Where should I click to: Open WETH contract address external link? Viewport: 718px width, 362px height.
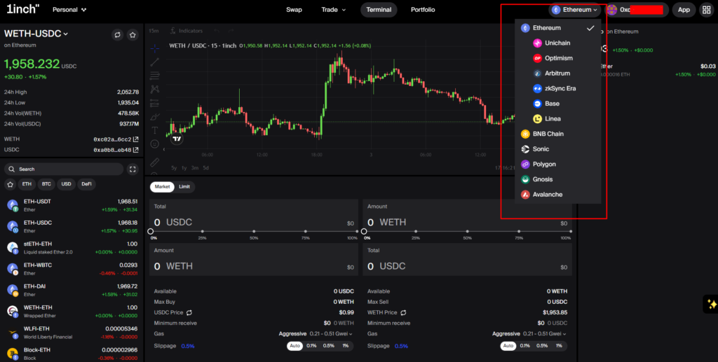pyautogui.click(x=135, y=139)
